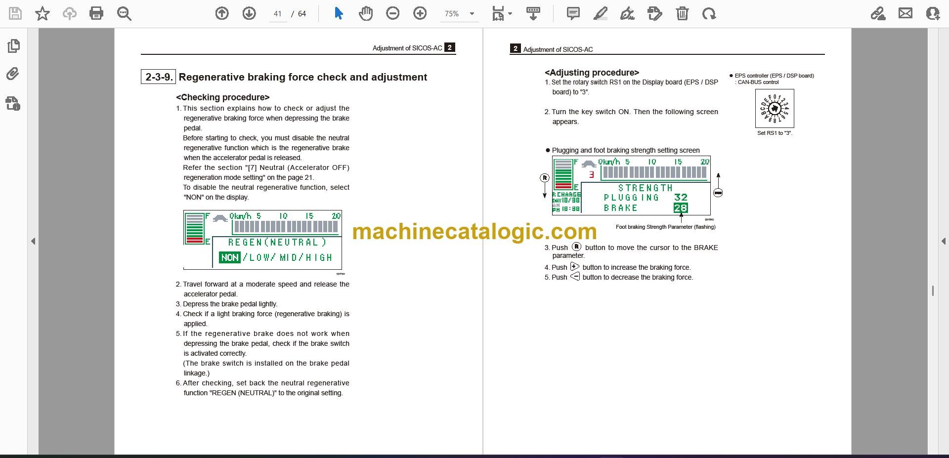
Task: Open the 75% zoom level dropdown
Action: click(459, 14)
